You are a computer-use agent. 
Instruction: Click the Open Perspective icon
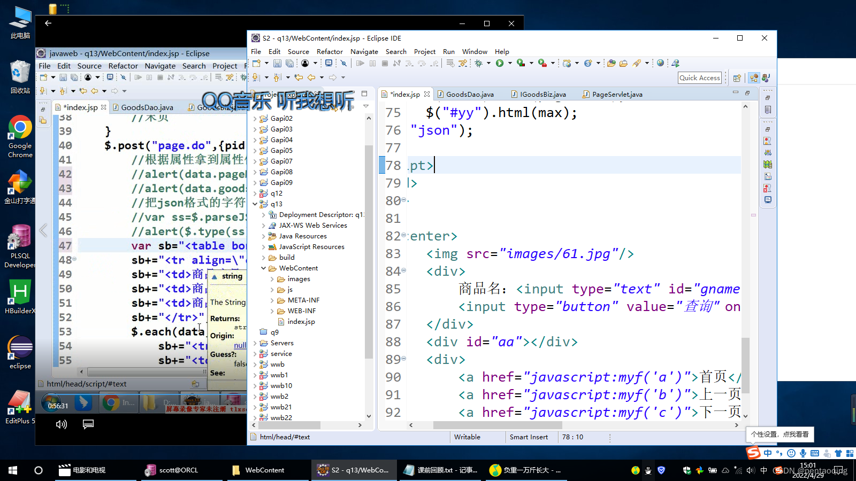coord(737,78)
